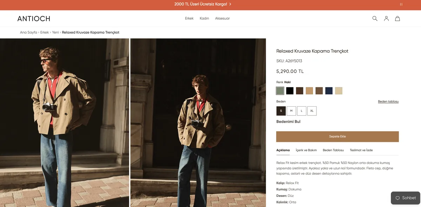Click the product title Relaxed Kruvaze Kapama Trençkot

pos(312,51)
